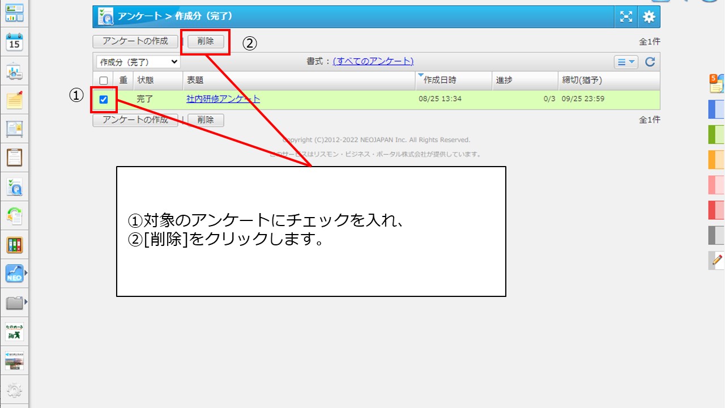Open the list view options dropdown
725x408 pixels.
[x=626, y=62]
